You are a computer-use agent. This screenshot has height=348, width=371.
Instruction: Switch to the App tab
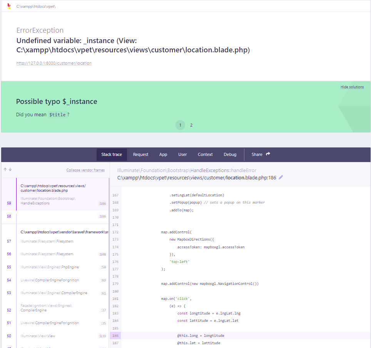coord(163,155)
